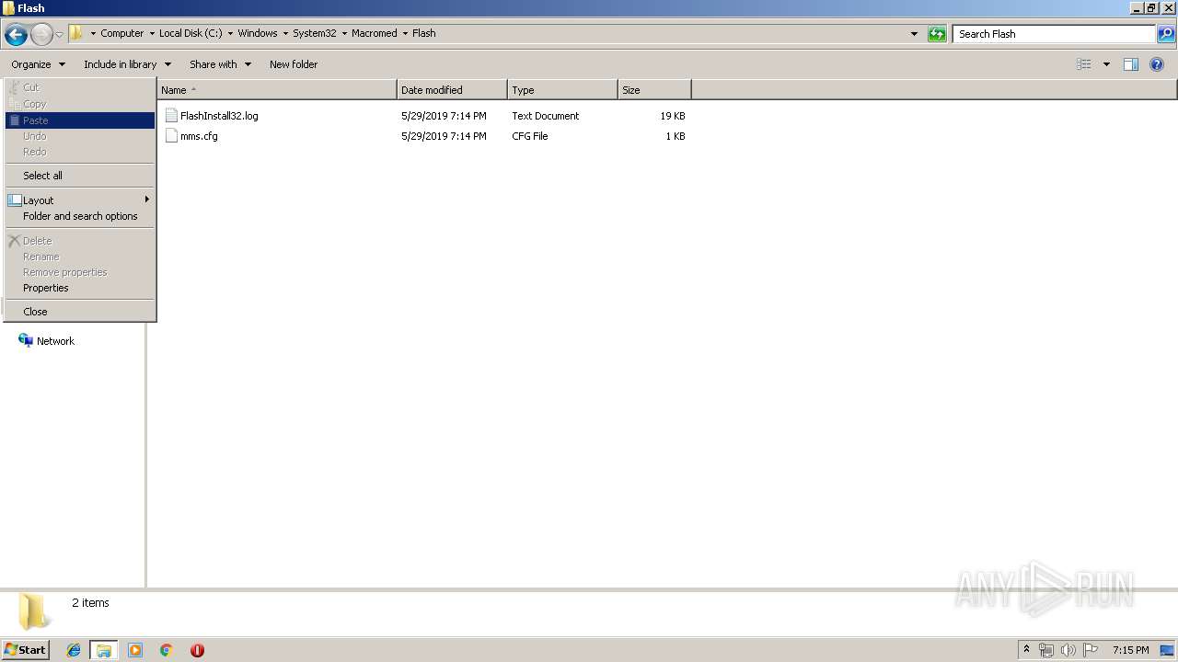Open Action Center flag icon
The image size is (1178, 662).
(1091, 650)
